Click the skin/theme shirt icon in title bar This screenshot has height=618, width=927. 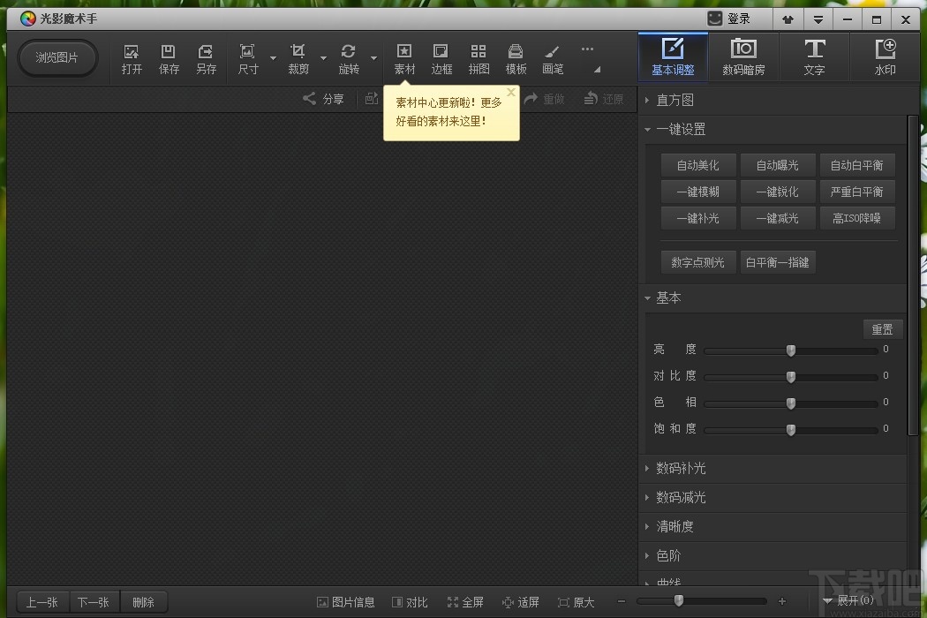click(x=788, y=19)
